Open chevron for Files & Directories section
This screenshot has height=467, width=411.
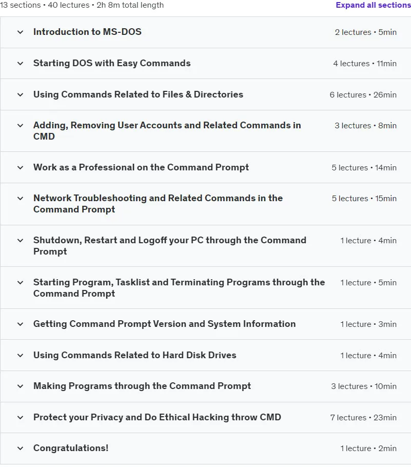pos(20,95)
